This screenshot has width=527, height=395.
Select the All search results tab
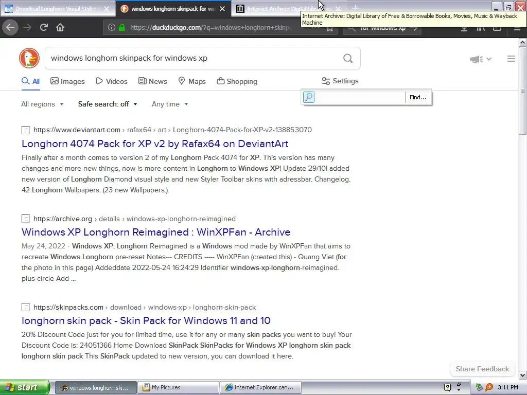pyautogui.click(x=31, y=81)
